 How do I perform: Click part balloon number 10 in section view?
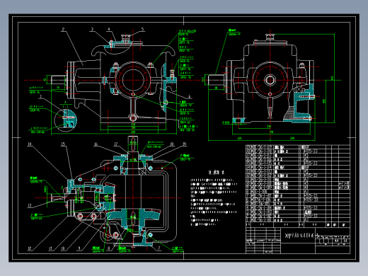click(63, 248)
